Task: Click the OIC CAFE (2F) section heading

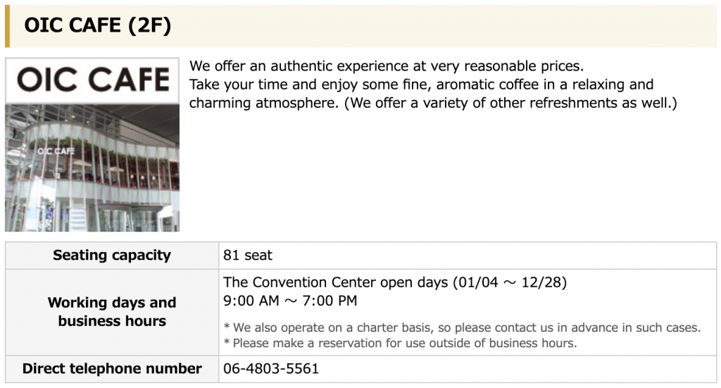Action: pyautogui.click(x=97, y=25)
